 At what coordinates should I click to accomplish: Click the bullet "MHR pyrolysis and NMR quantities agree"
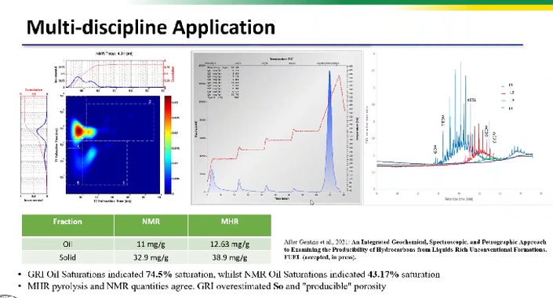(x=206, y=286)
